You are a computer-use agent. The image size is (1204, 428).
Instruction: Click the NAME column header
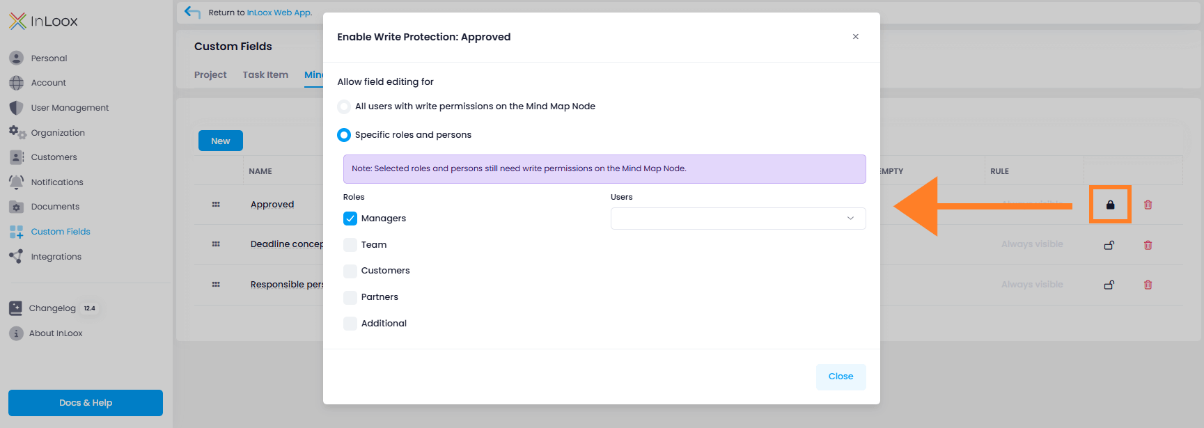pyautogui.click(x=260, y=171)
